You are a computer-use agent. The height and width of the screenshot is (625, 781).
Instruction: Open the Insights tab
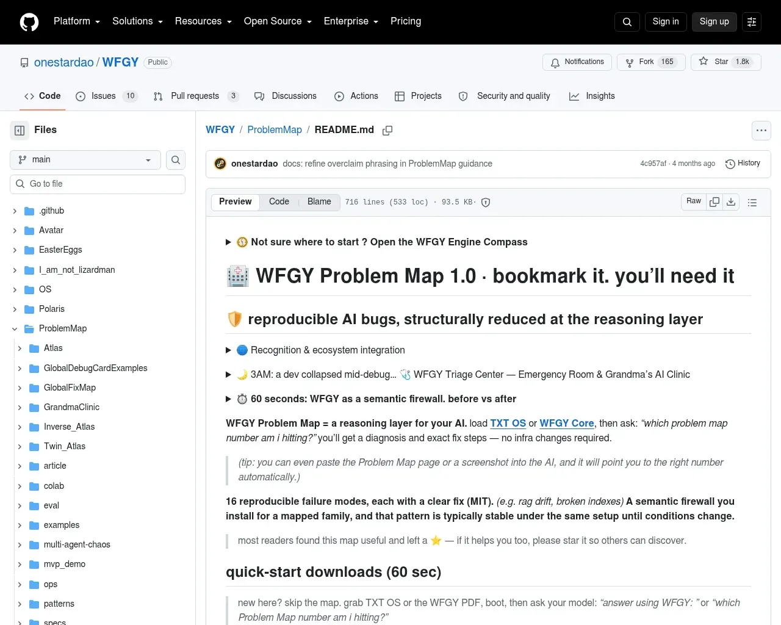tap(592, 96)
